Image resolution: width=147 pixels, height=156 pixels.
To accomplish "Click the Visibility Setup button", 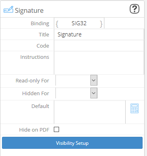I will pyautogui.click(x=72, y=143).
